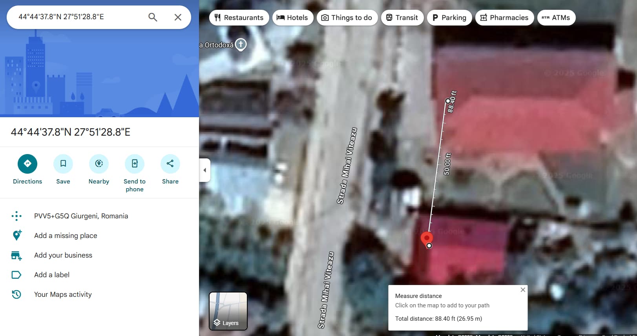This screenshot has height=336, width=637.
Task: Click the lower Strada Mihai Viteazu street label
Action: pos(326,290)
